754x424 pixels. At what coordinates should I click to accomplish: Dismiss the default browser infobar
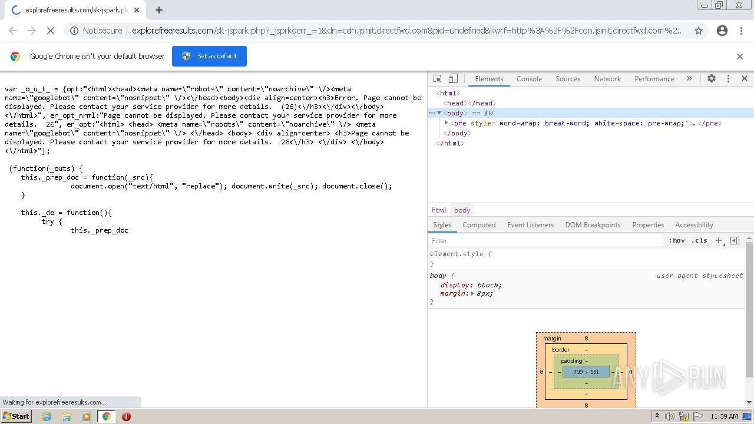pyautogui.click(x=740, y=57)
